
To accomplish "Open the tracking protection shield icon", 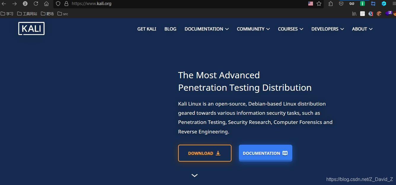I will [x=58, y=4].
